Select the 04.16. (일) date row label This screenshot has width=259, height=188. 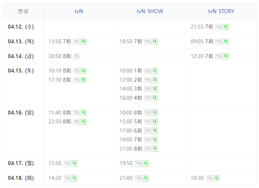click(x=21, y=113)
